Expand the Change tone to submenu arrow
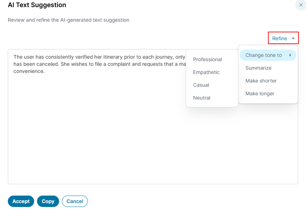This screenshot has width=306, height=213. (x=290, y=55)
